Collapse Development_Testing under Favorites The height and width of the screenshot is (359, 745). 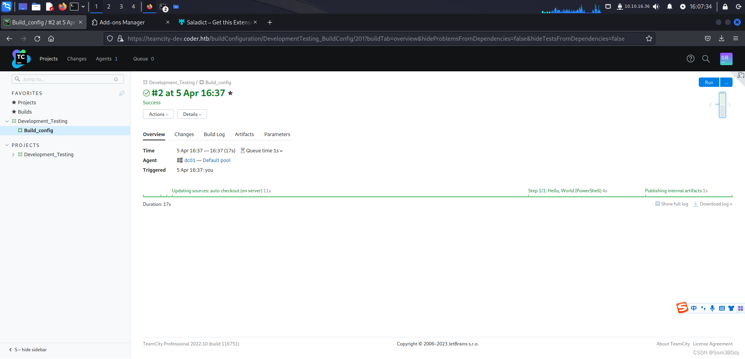click(7, 121)
